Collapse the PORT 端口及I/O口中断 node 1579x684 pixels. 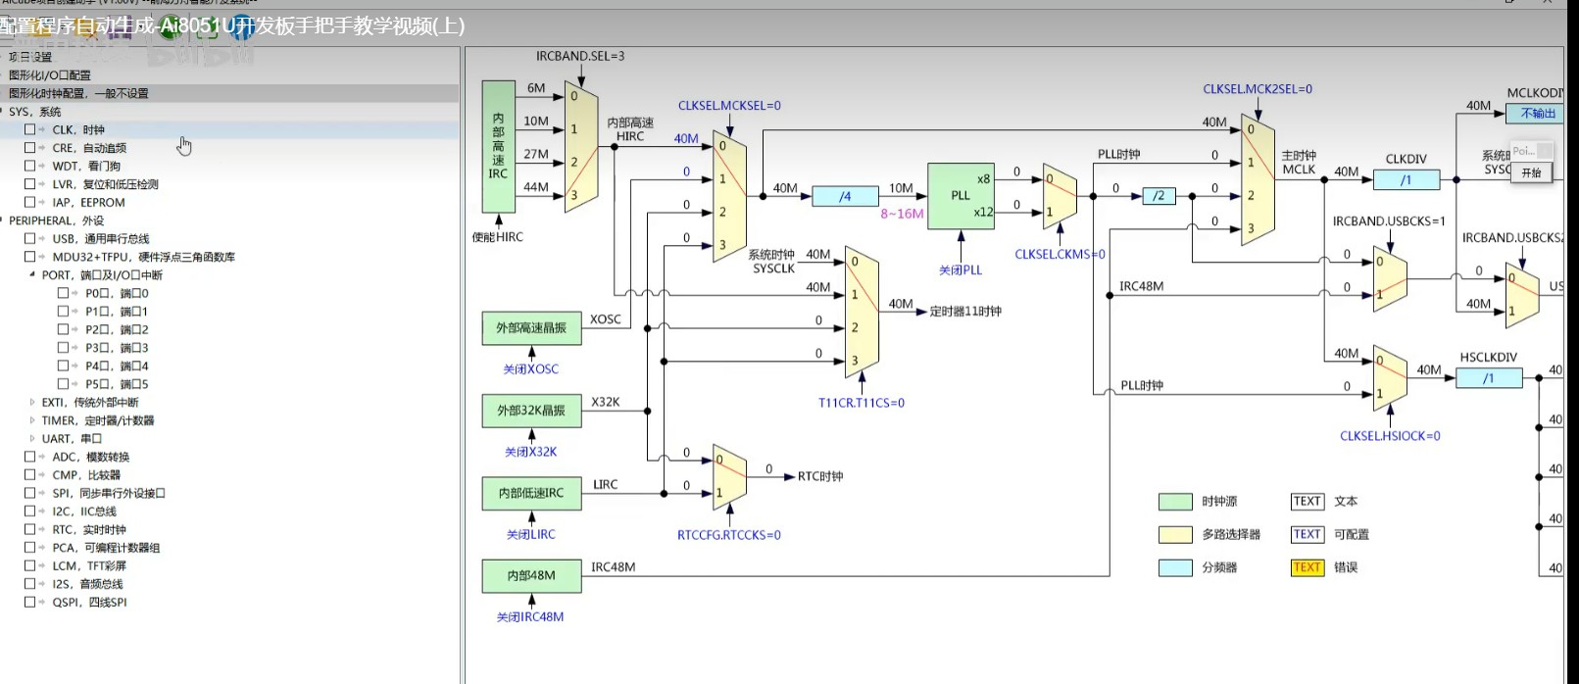tap(32, 275)
